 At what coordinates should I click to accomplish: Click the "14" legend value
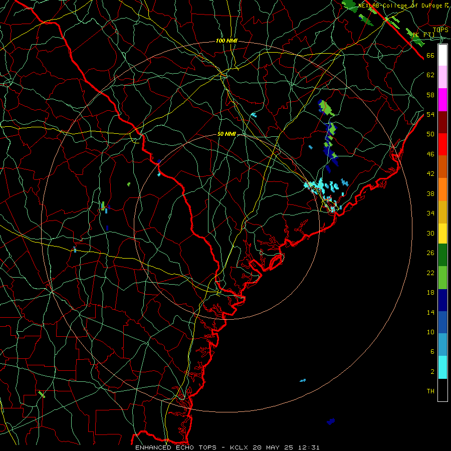430,312
